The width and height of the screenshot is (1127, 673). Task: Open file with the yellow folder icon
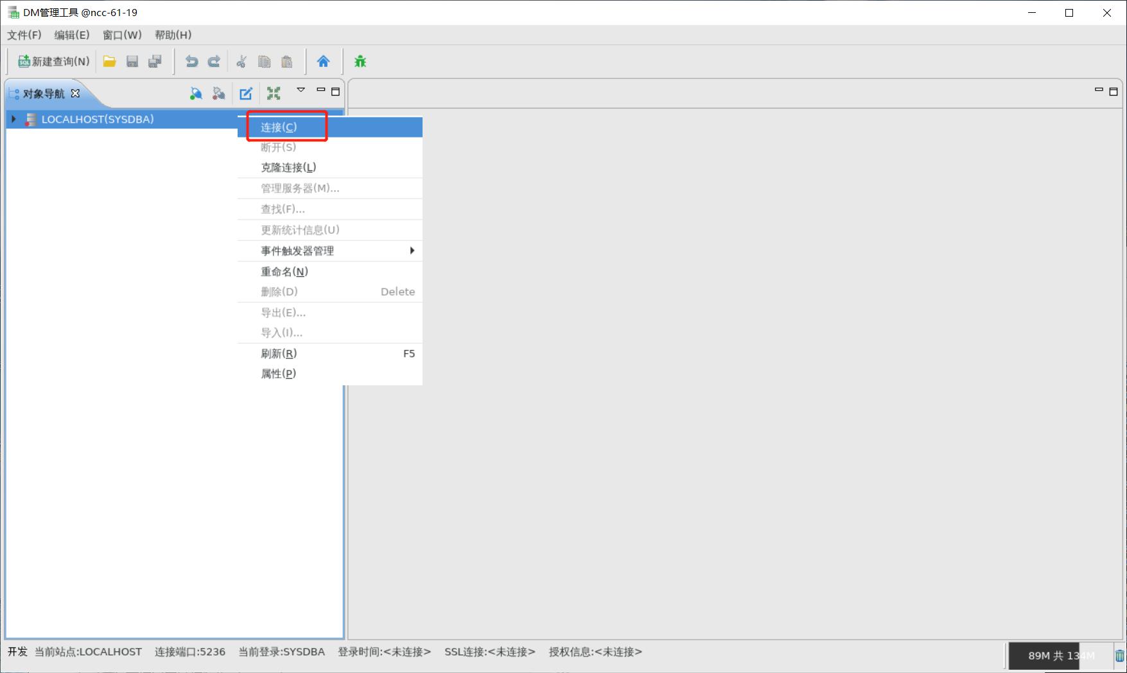[109, 62]
